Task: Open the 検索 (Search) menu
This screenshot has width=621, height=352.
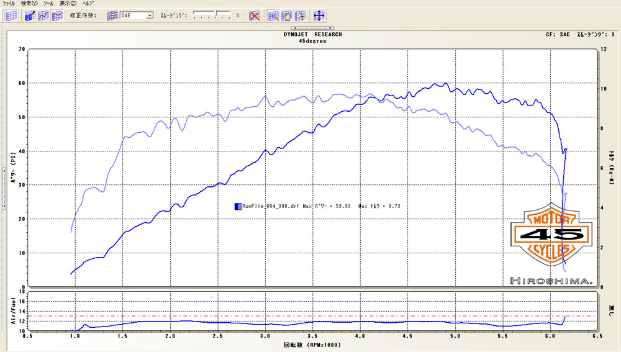Action: tap(29, 3)
